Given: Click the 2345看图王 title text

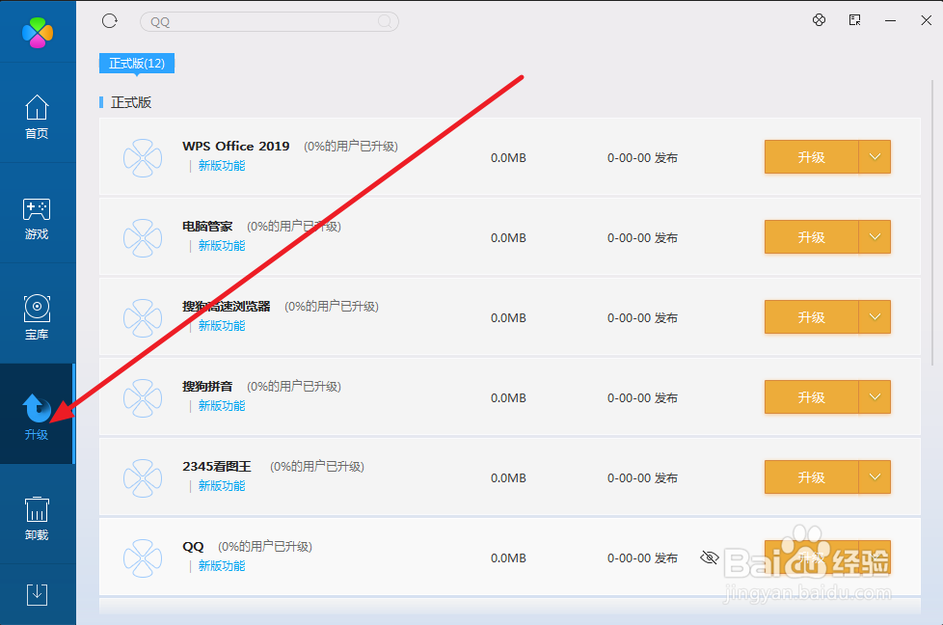Looking at the screenshot, I should tap(217, 466).
